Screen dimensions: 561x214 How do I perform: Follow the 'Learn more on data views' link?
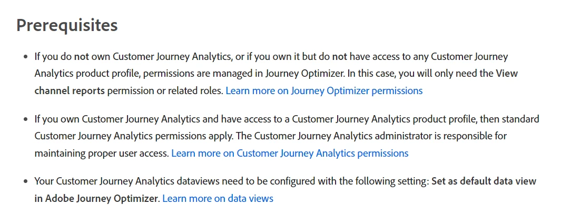click(218, 199)
